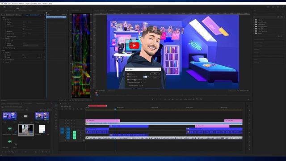Toggle the Uniform Scale checkbox

coord(23,29)
